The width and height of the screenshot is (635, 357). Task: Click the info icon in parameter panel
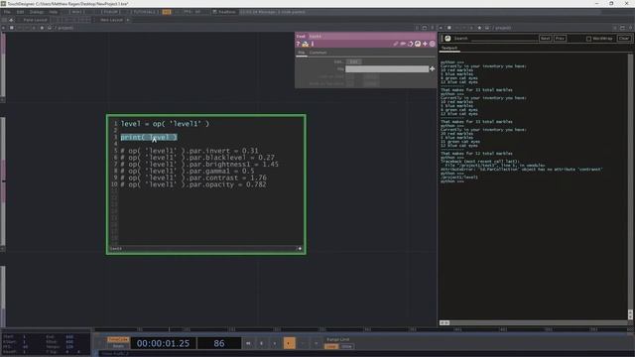point(313,44)
